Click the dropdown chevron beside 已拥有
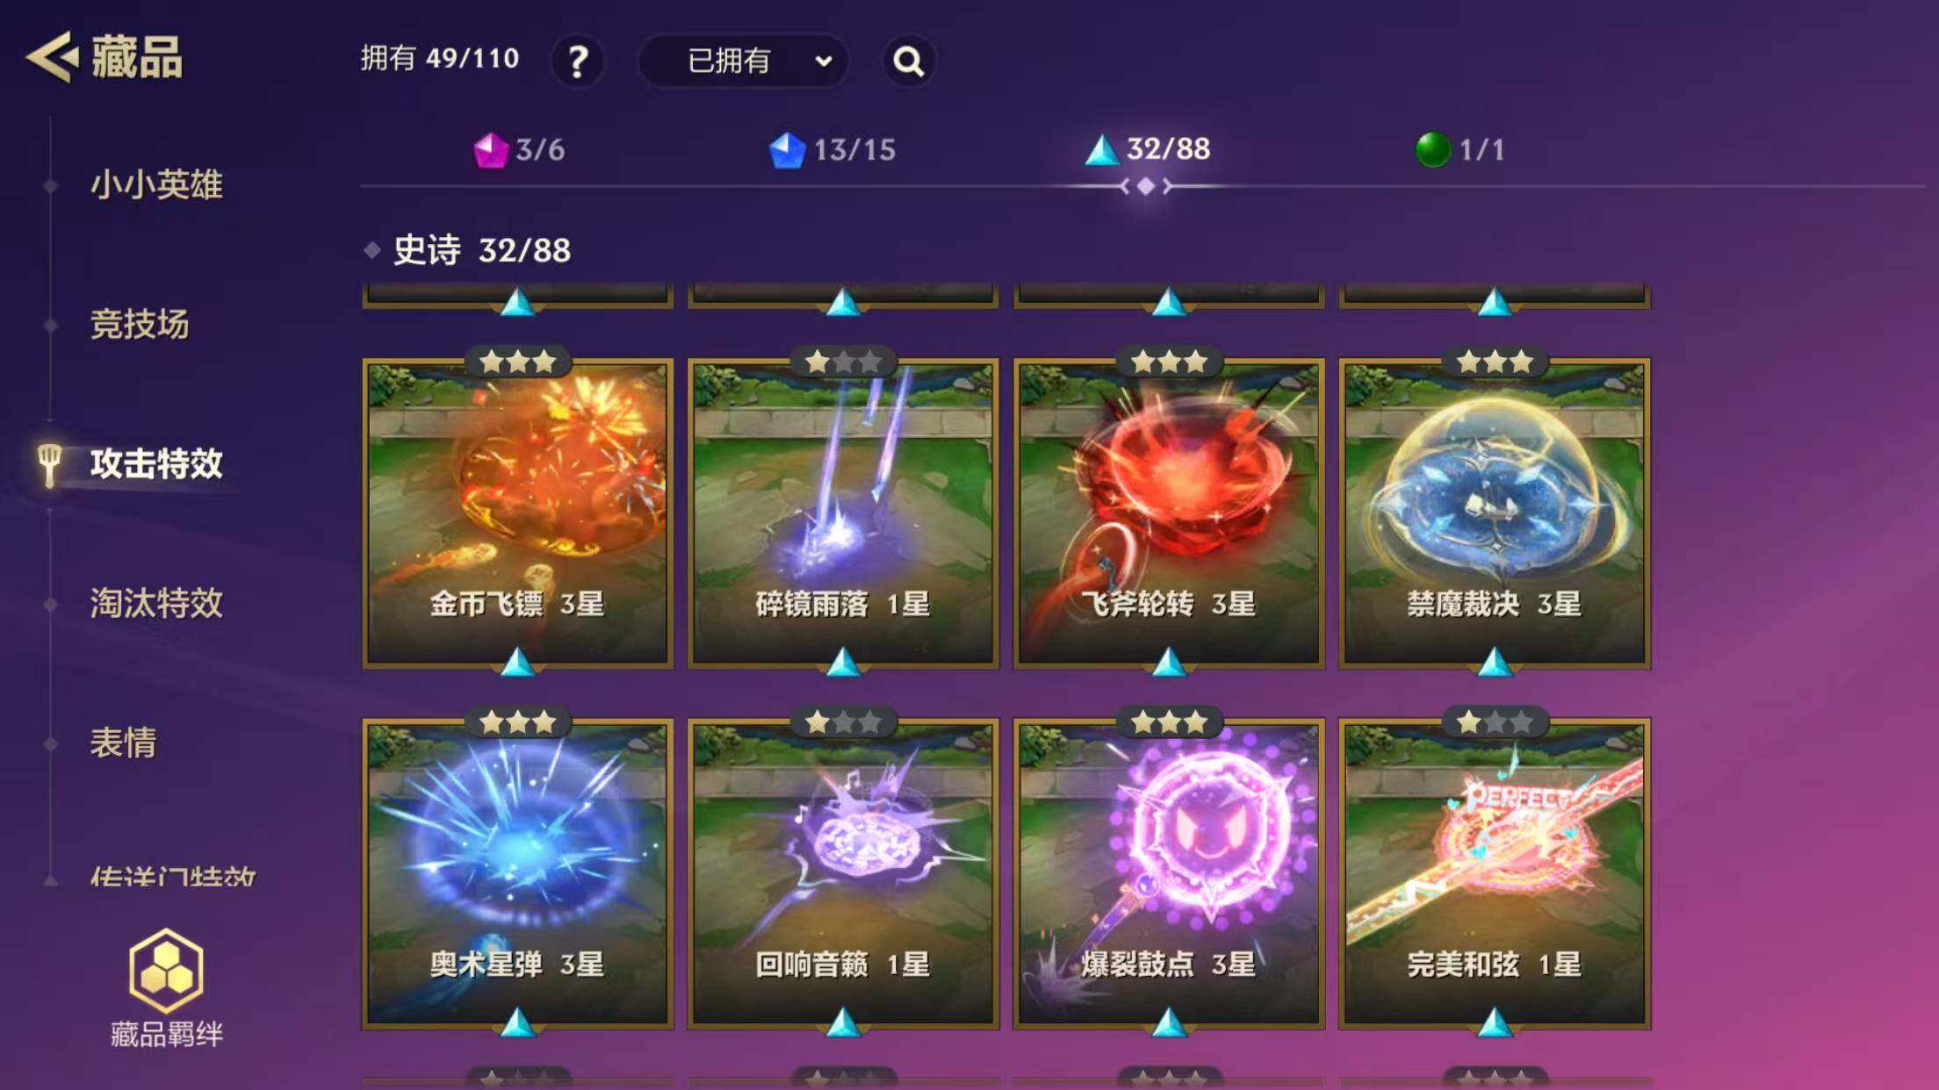 pos(823,61)
